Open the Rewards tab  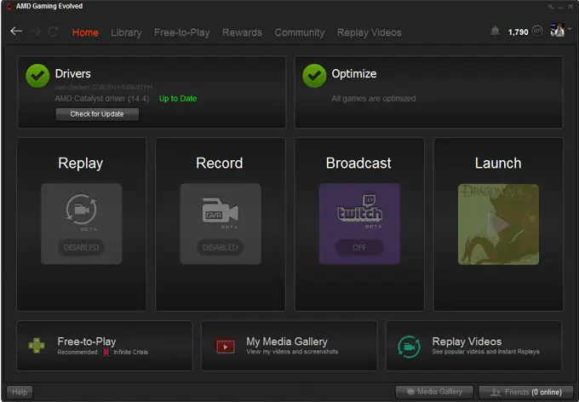point(242,32)
